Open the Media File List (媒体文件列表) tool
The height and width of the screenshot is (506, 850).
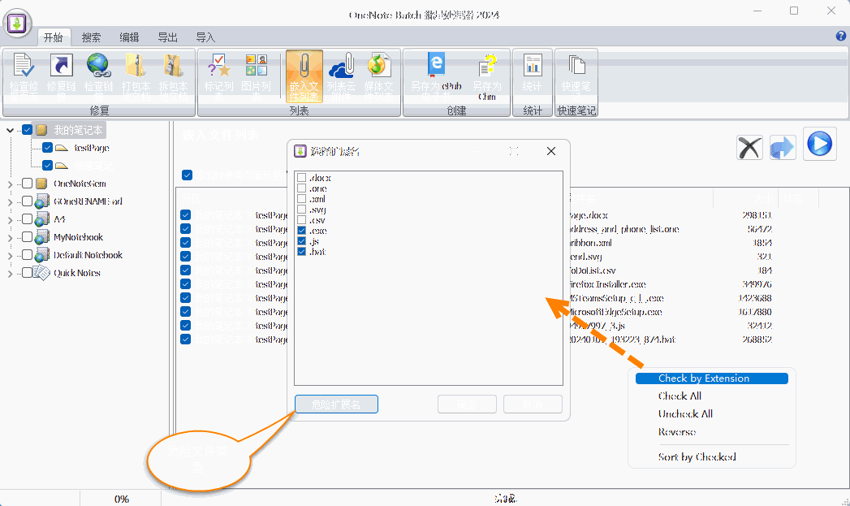tap(378, 76)
